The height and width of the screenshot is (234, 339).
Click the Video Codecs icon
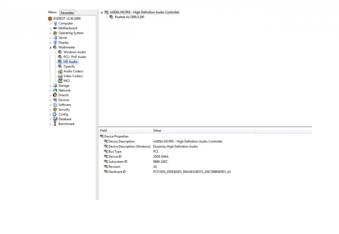60,76
